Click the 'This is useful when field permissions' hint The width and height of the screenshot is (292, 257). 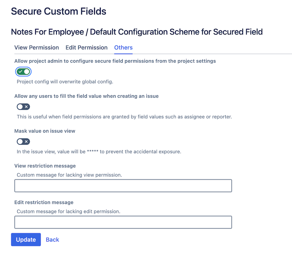124,117
